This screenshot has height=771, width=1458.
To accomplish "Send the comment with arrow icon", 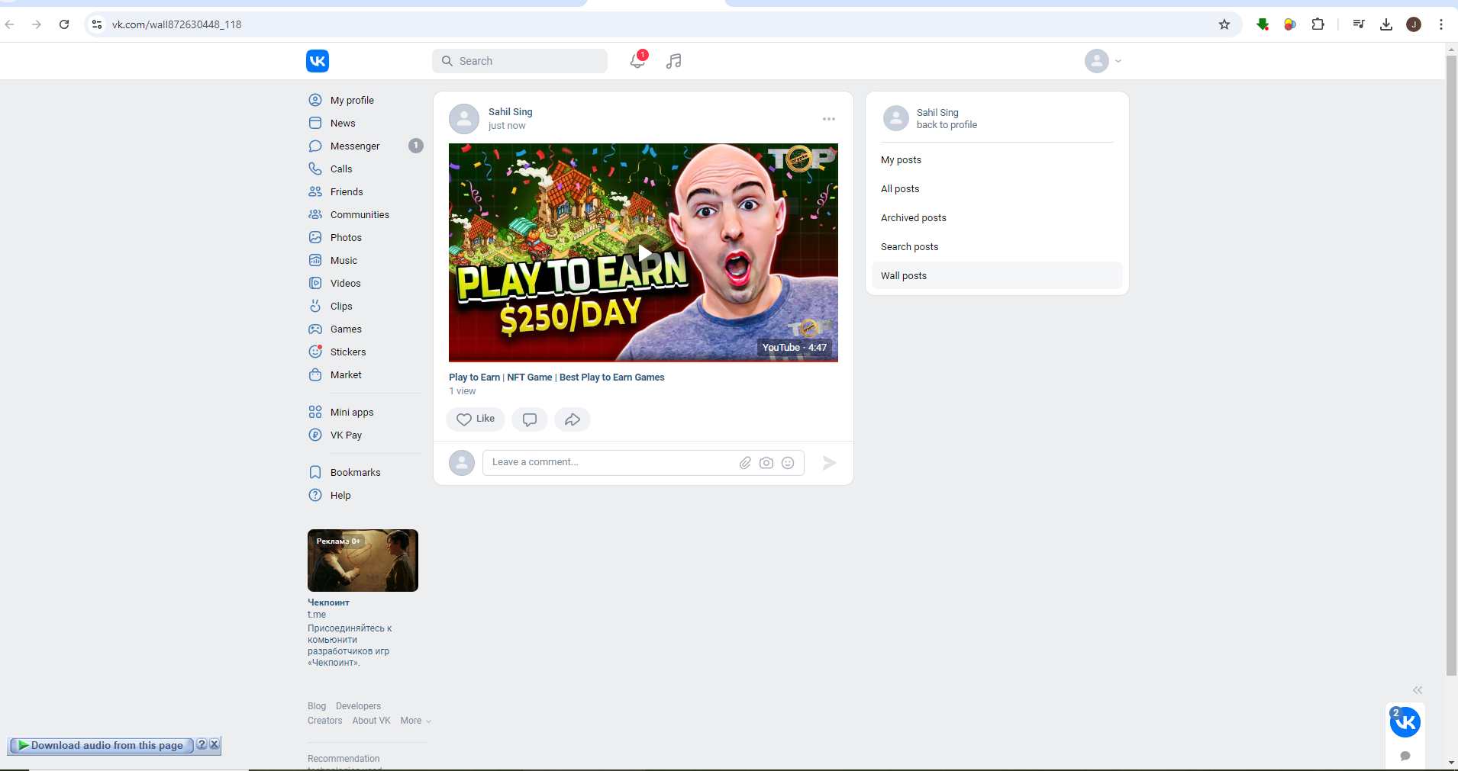I will click(830, 463).
